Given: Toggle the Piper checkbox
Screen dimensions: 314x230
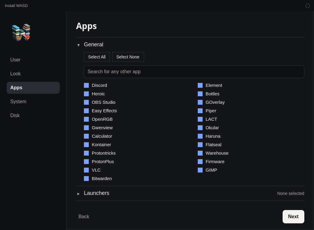Looking at the screenshot, I should click(x=200, y=111).
